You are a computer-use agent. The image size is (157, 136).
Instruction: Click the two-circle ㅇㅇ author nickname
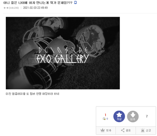tap(6, 8)
